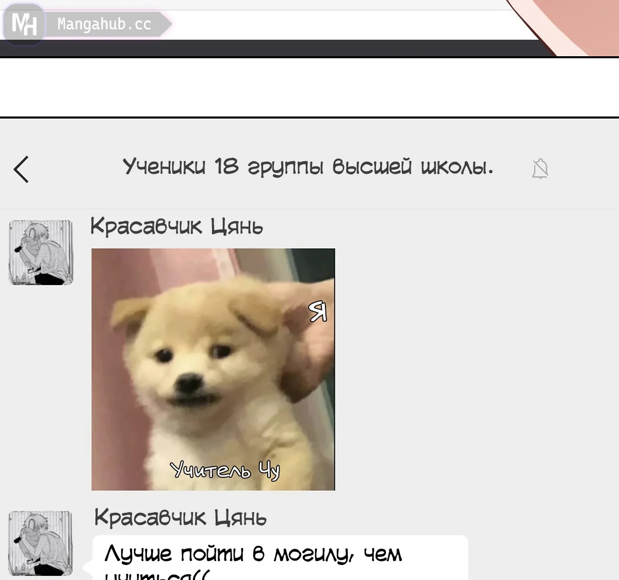Click the 'Учитель Чу' caption on the meme

click(x=225, y=470)
